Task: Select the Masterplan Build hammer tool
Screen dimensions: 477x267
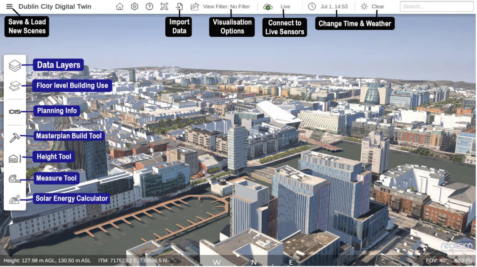Action: coord(14,138)
